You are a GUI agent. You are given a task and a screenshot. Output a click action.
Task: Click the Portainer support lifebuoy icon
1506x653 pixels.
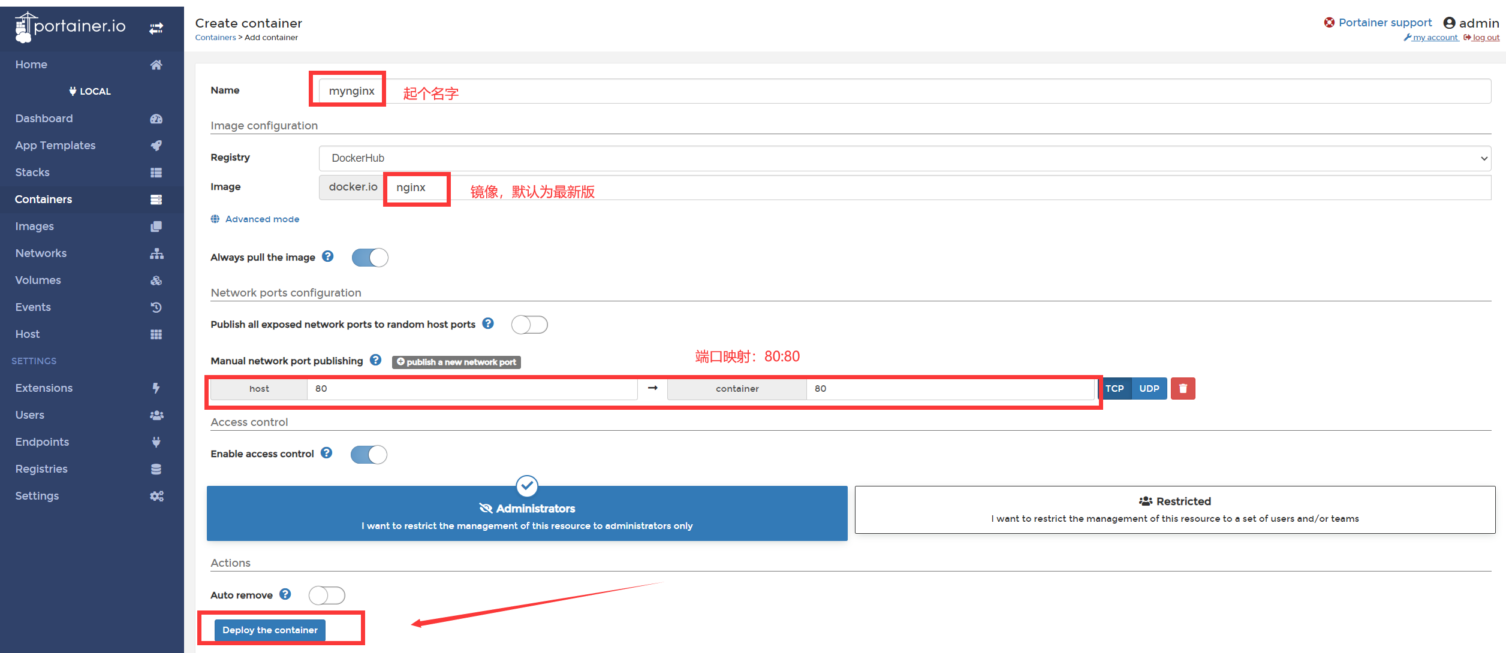[x=1329, y=23]
